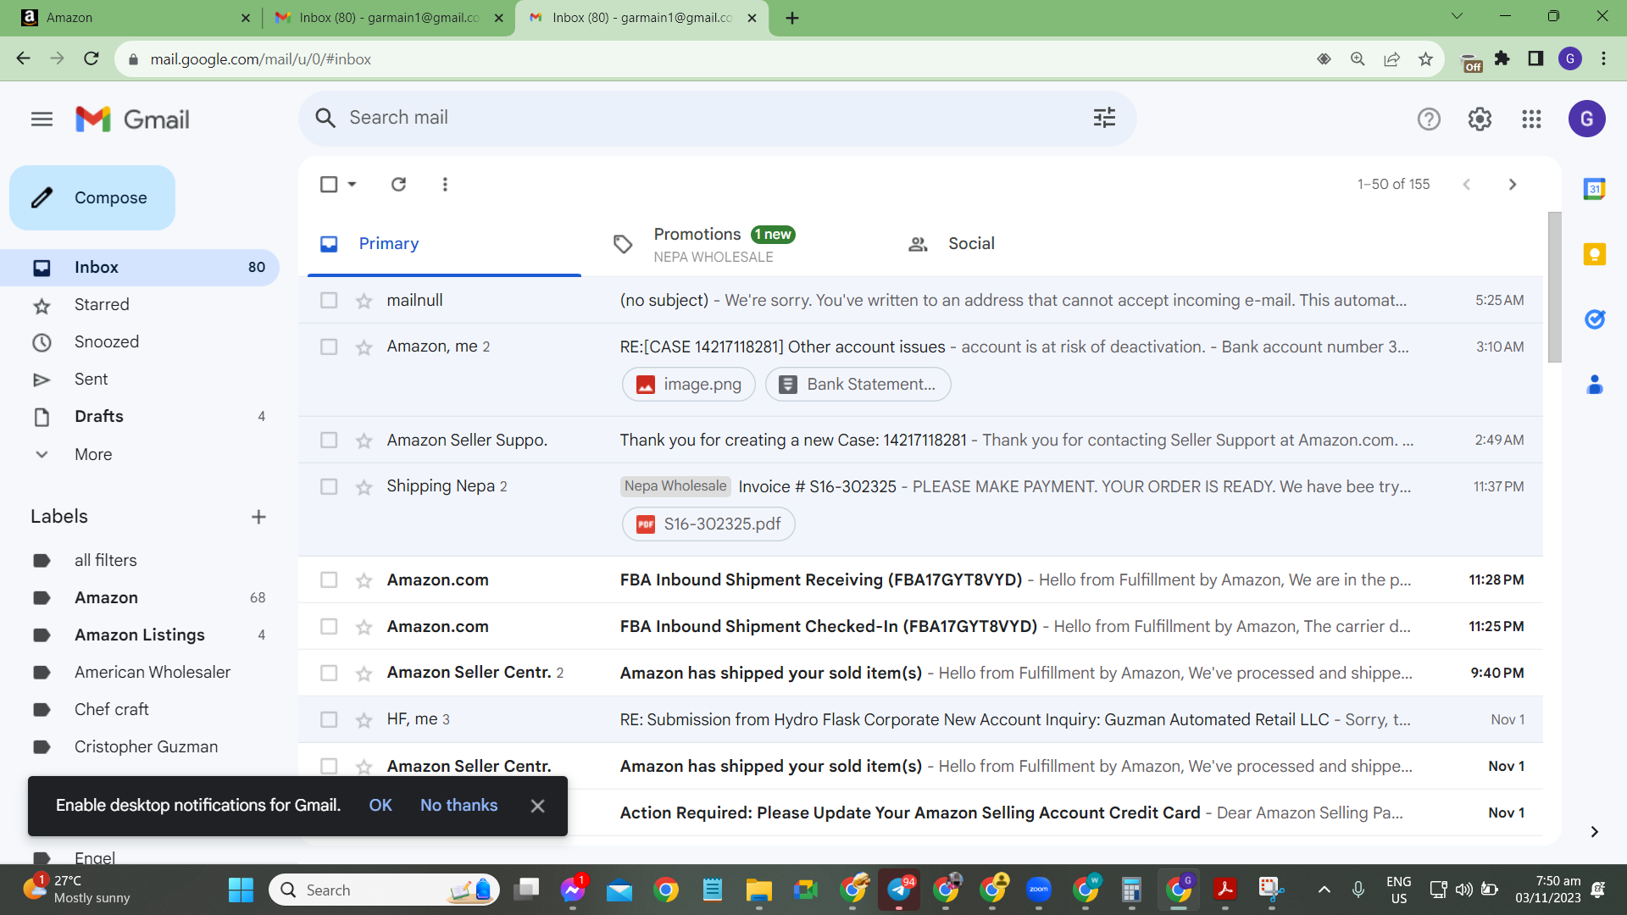1627x915 pixels.
Task: Open the Amazon Listings label
Action: (140, 635)
